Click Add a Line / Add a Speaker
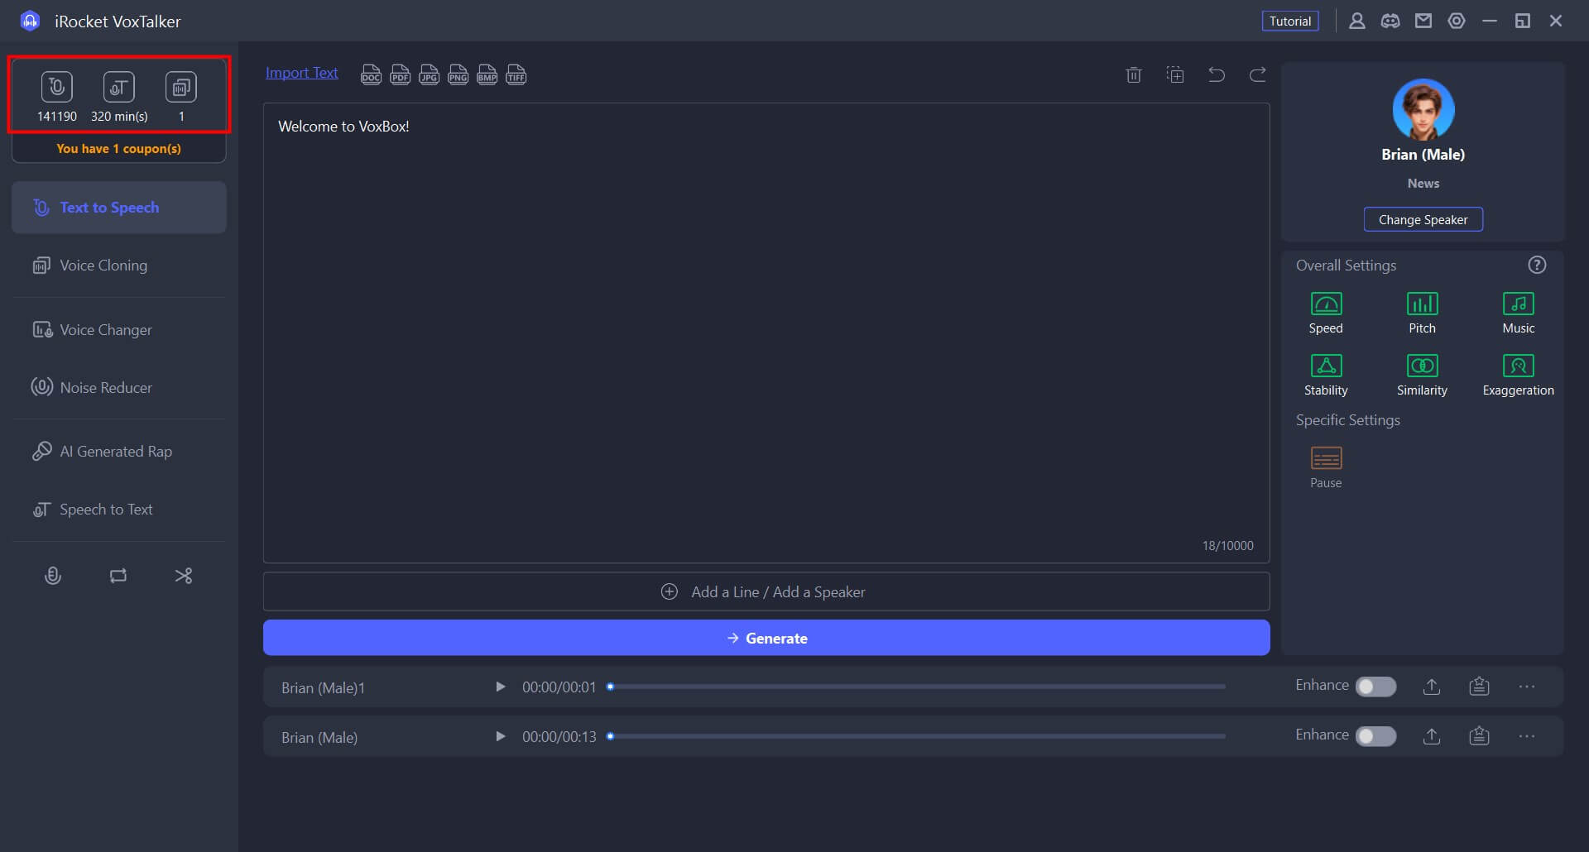 click(x=766, y=592)
